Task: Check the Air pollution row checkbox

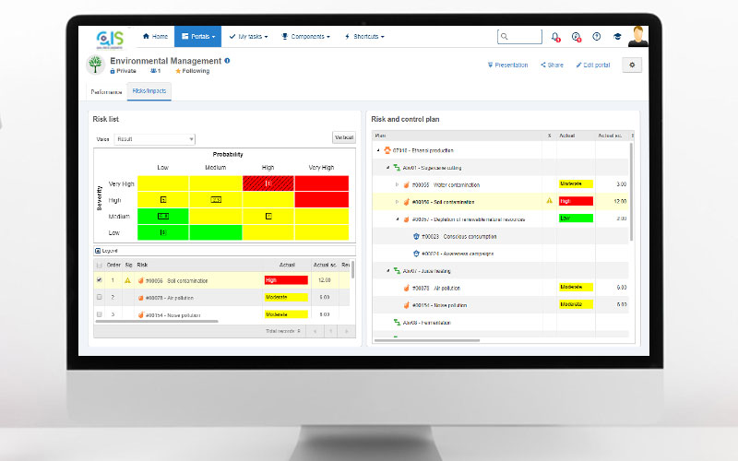Action: (x=100, y=297)
